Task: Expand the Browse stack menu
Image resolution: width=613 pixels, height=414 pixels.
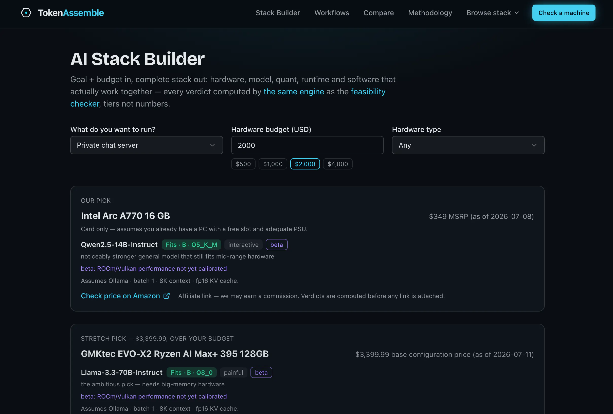Action: tap(493, 13)
